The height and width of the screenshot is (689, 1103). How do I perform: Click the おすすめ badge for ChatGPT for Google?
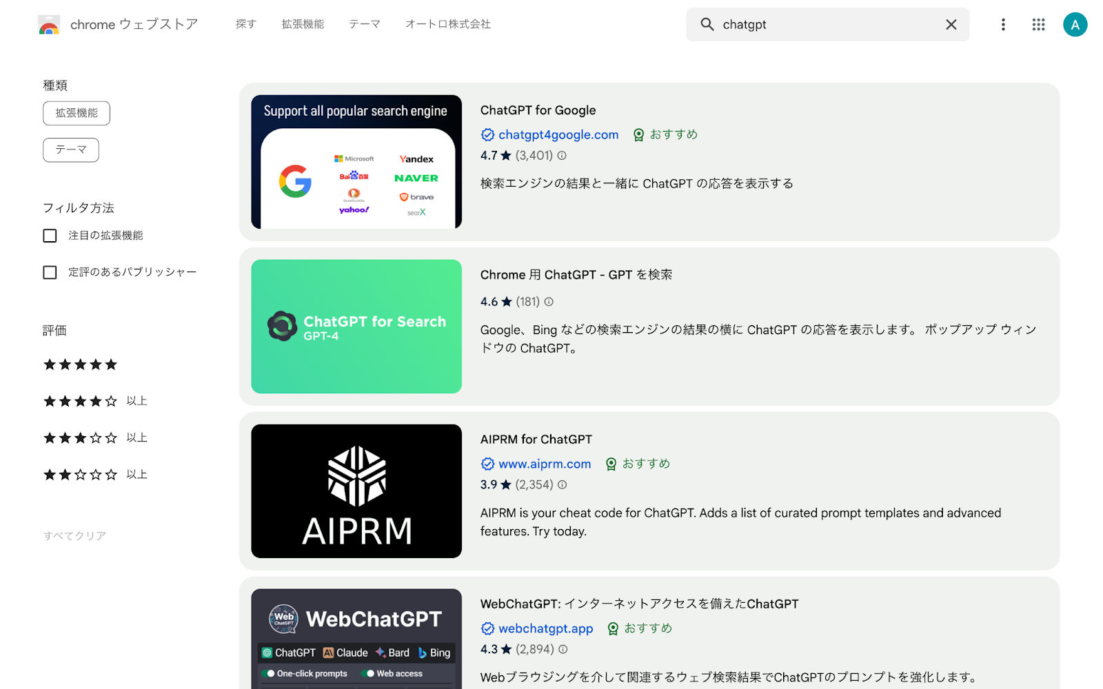pos(665,134)
